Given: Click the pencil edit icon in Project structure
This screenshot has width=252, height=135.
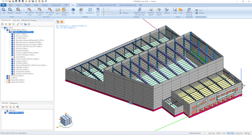Looking at the screenshot, I should [18, 24].
